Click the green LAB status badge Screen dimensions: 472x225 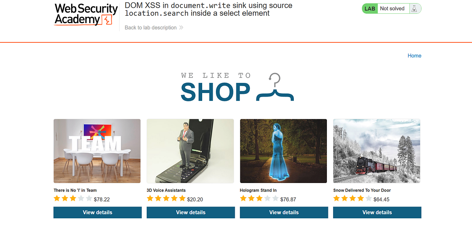tap(370, 9)
